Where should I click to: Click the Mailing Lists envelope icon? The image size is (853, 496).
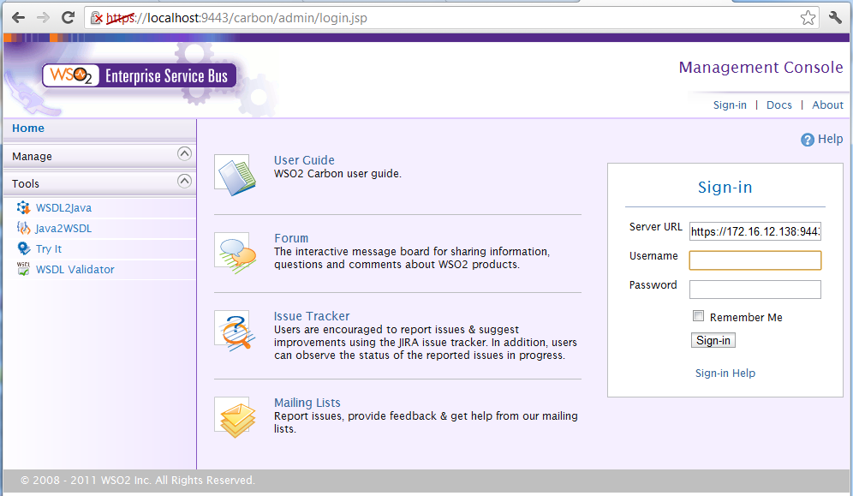[x=235, y=417]
